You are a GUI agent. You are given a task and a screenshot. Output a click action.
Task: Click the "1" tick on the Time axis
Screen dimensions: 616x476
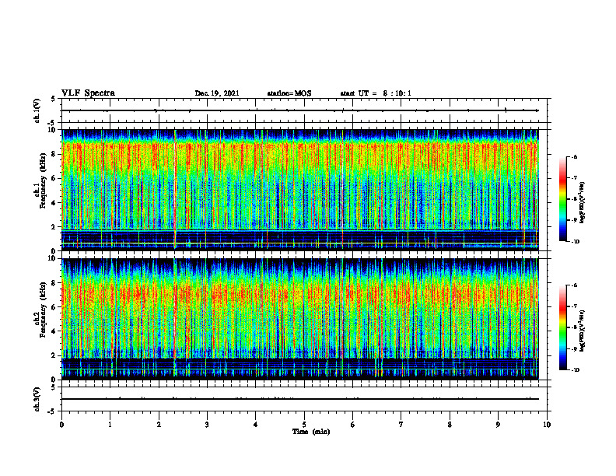coord(110,425)
